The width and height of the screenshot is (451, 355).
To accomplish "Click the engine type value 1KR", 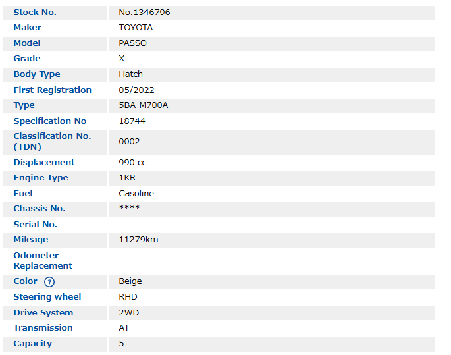I will click(127, 178).
